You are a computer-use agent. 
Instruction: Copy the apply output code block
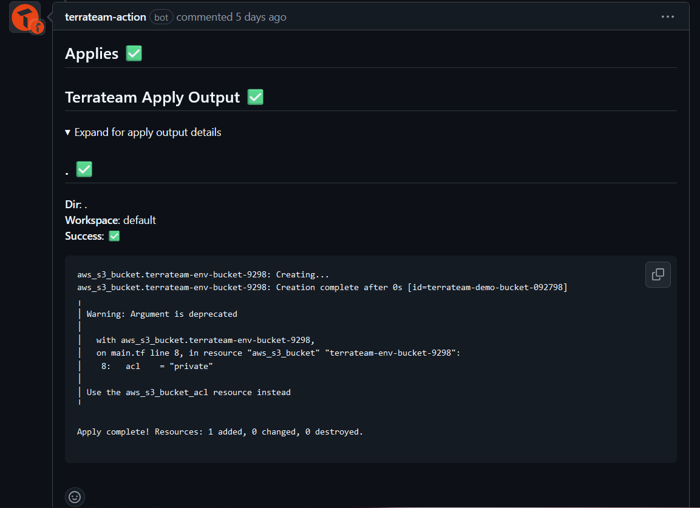pyautogui.click(x=658, y=274)
